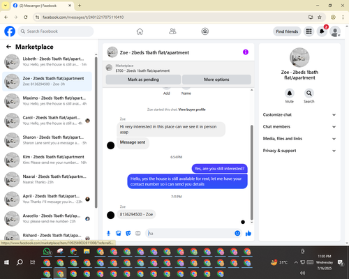Image resolution: width=349 pixels, height=279 pixels.
Task: Open Chrome three-dot menu
Action: click(343, 17)
